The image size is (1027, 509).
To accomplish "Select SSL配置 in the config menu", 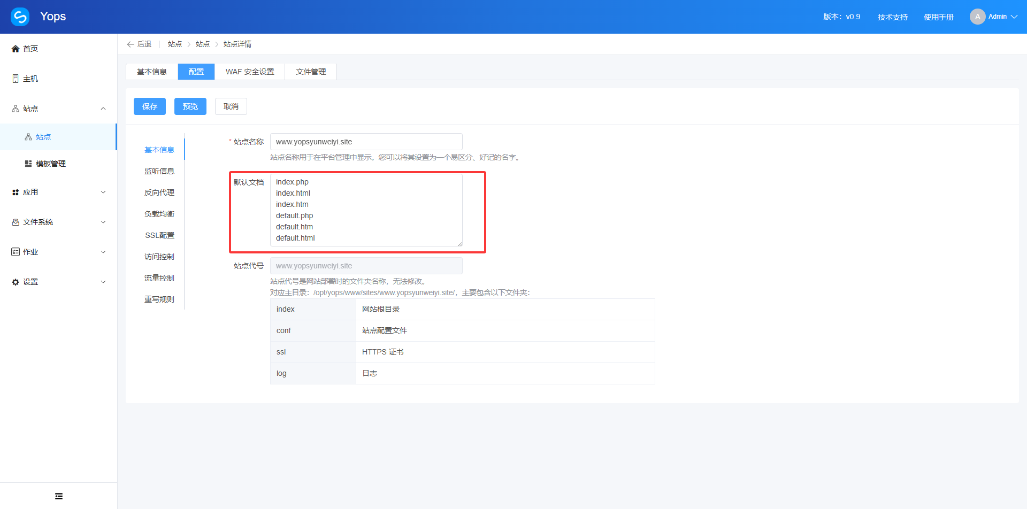I will click(159, 235).
